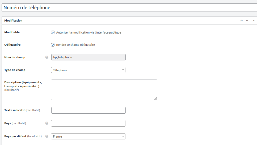Move Modification panel down with chevron arrow
257x145 pixels.
[x=247, y=20]
